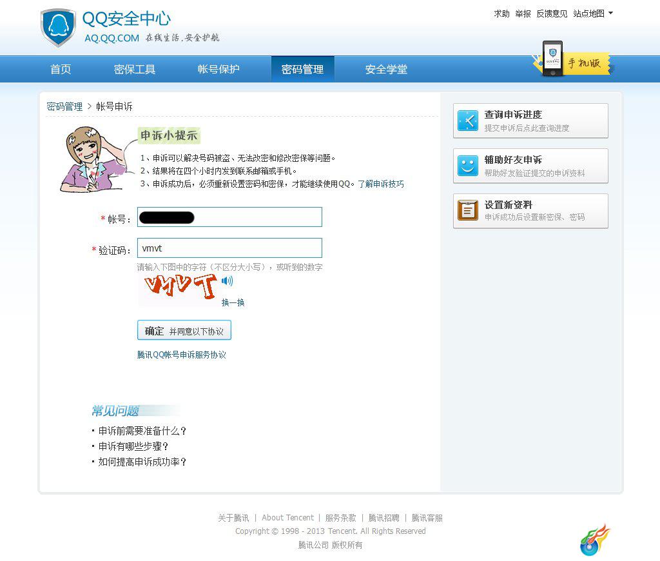Open the 设置新资料 panel button
Screen dimensions: 660x561
pyautogui.click(x=531, y=211)
